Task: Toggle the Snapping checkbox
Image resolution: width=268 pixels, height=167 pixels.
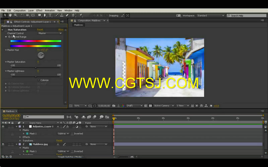Action: 107,15
